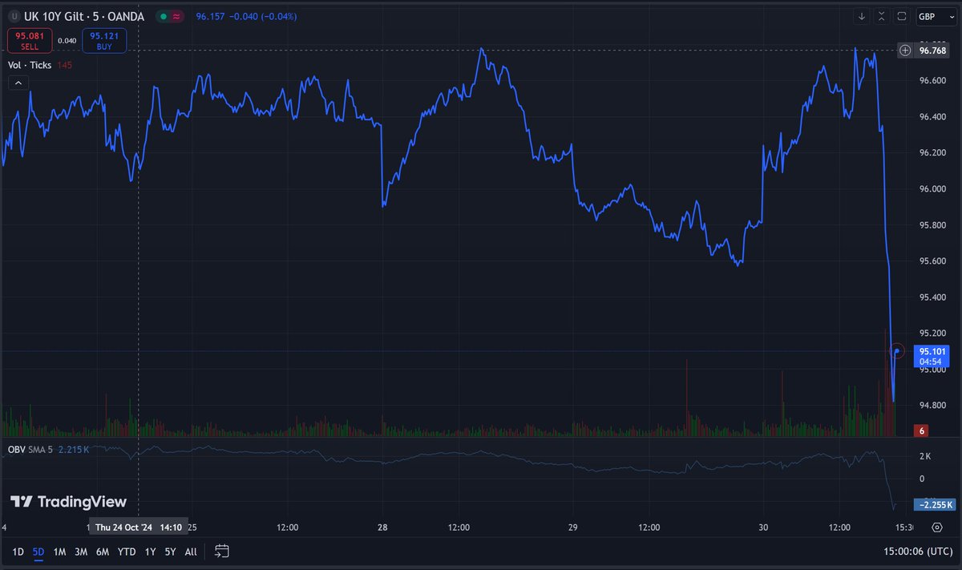Select the 1D time range
The width and height of the screenshot is (962, 570).
pyautogui.click(x=18, y=552)
